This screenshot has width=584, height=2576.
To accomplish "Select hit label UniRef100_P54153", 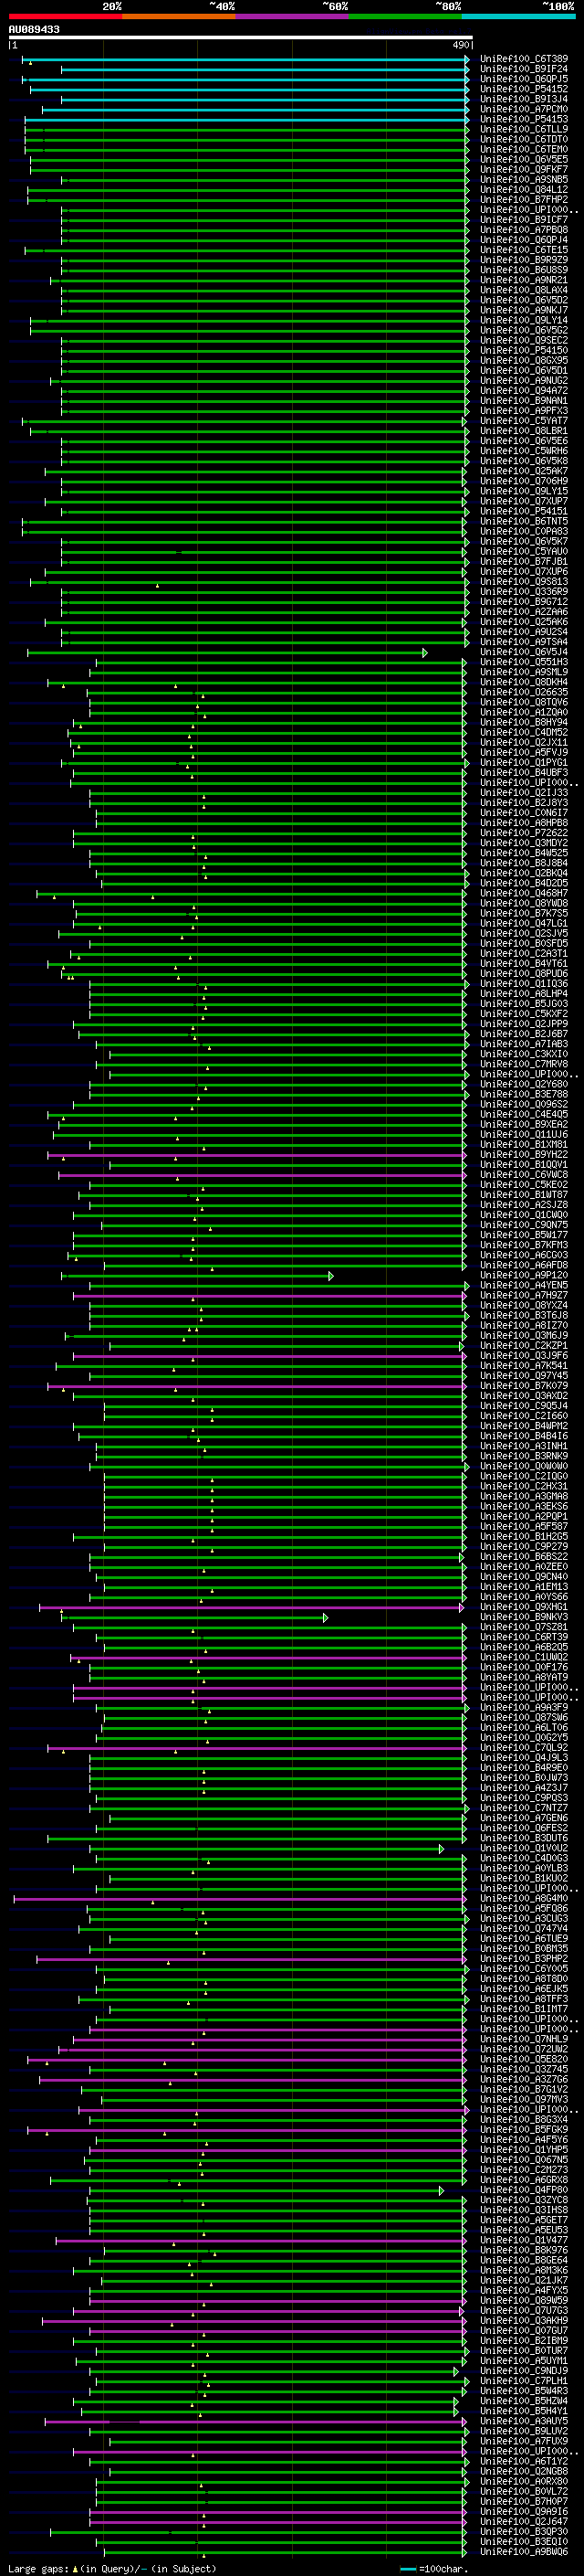I will pos(524,119).
